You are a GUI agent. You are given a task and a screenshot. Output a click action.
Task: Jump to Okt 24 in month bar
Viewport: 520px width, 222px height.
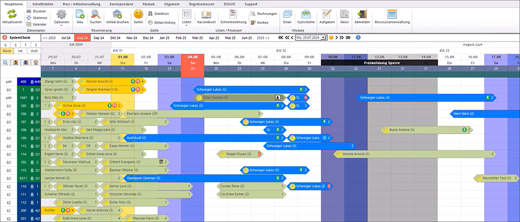(115, 38)
